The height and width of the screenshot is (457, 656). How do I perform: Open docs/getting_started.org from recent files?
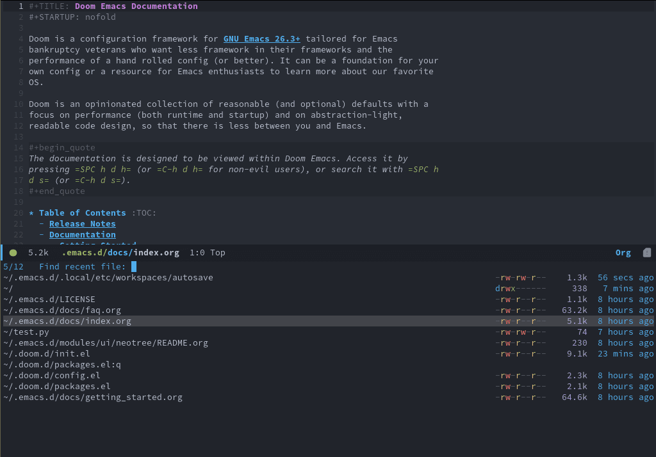pyautogui.click(x=93, y=397)
